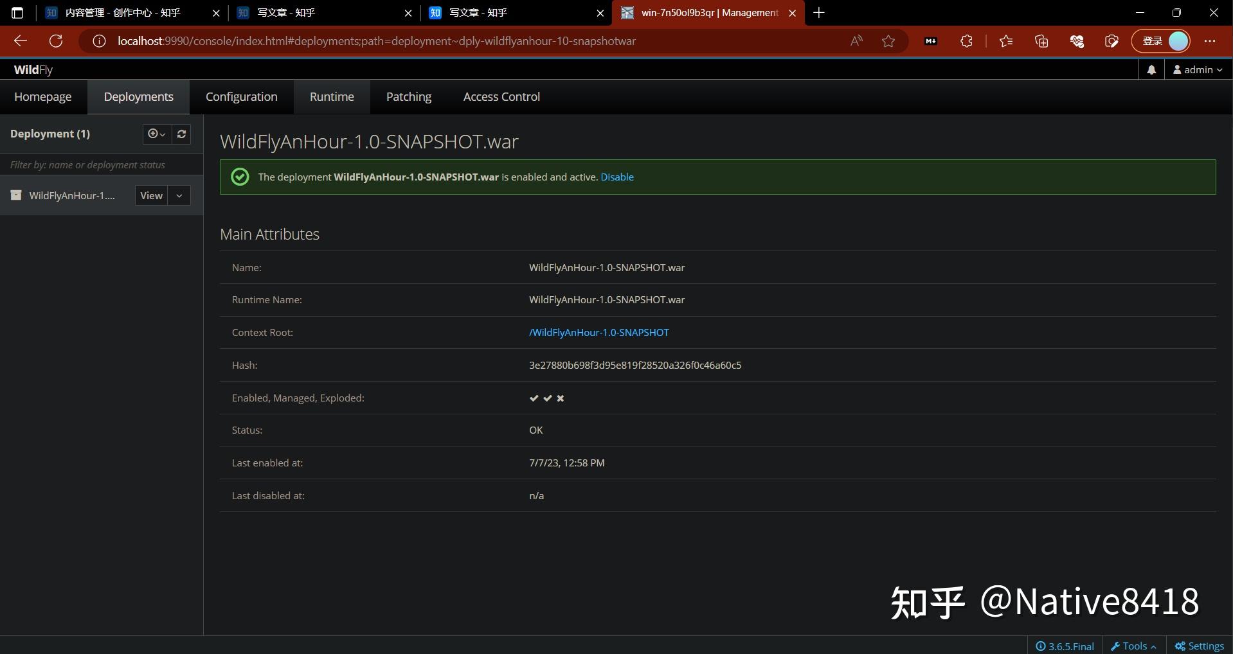Screen dimensions: 1233x654
Task: Reload the page with the refresh icon
Action: (x=56, y=41)
